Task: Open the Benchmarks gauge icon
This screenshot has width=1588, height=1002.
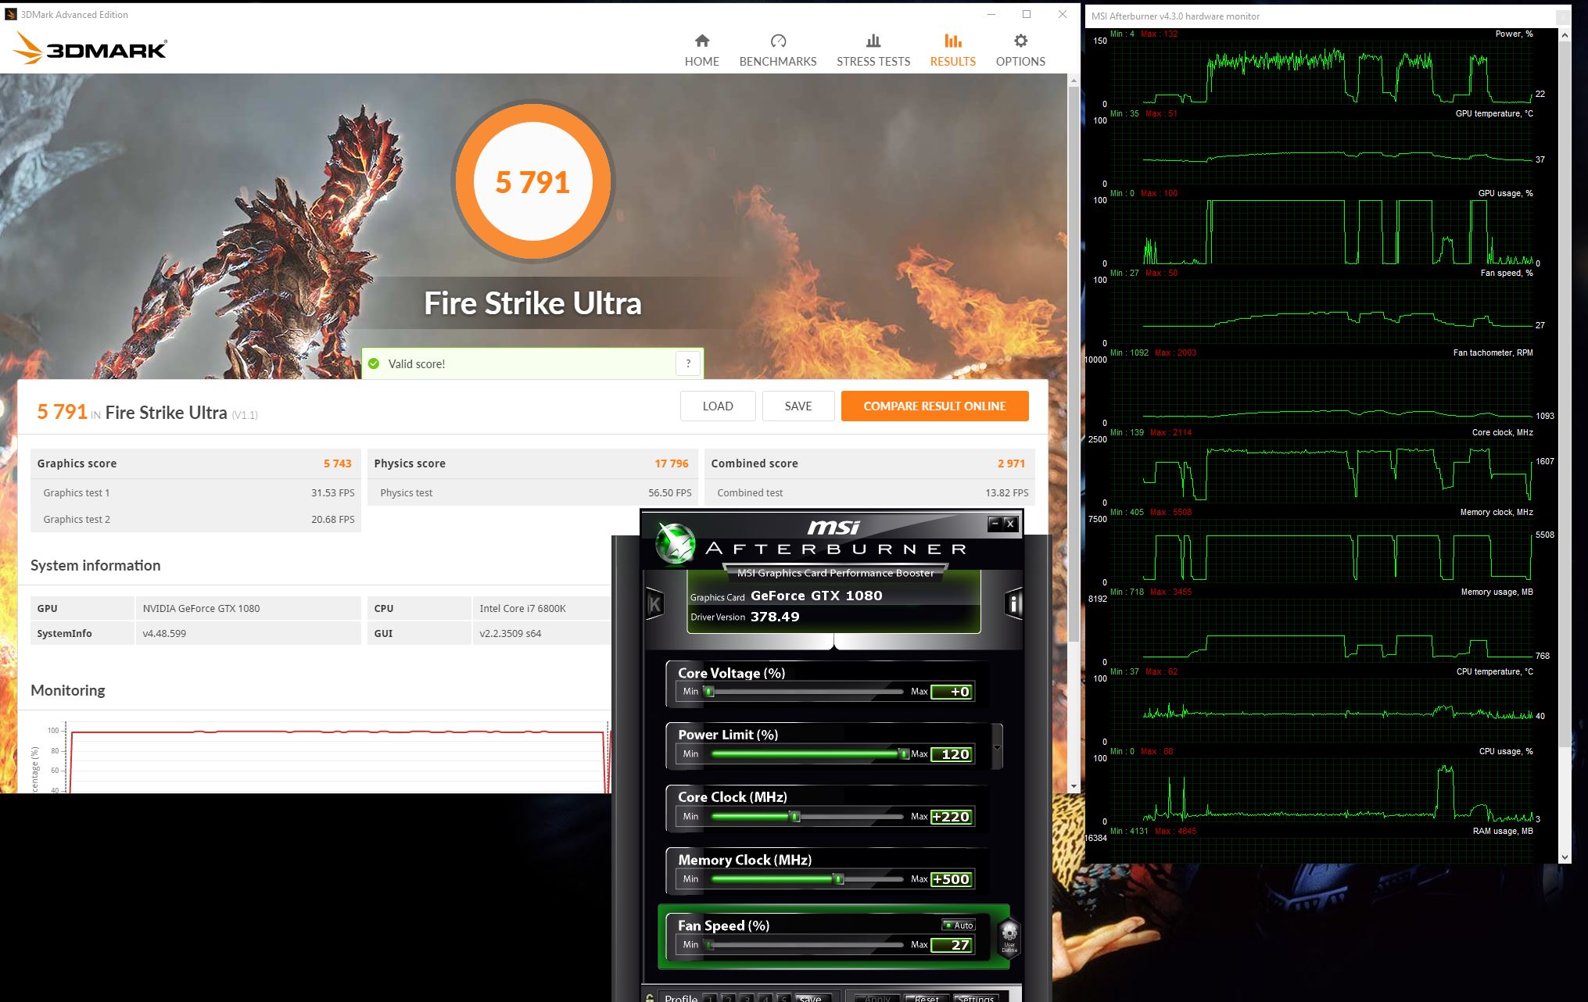Action: click(777, 41)
